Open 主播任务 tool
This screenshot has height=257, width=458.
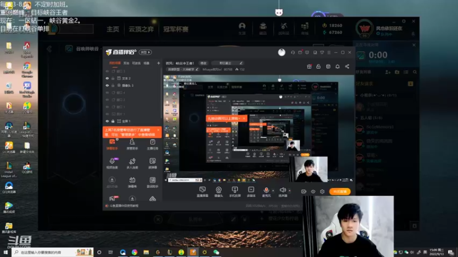pos(152,144)
